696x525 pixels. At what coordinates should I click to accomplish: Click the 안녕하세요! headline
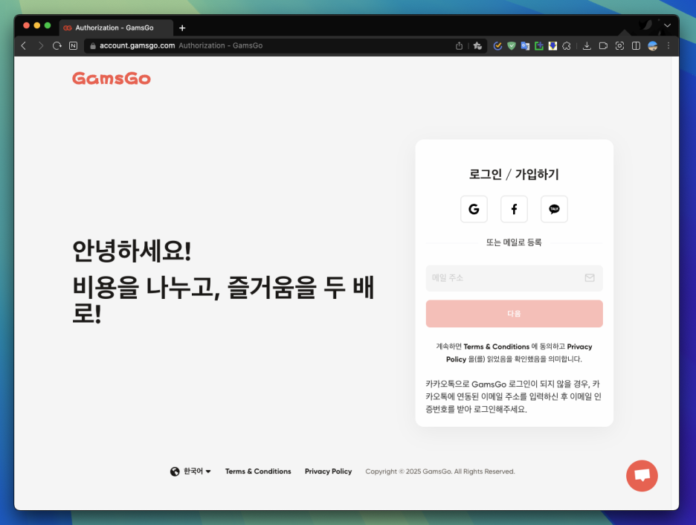click(132, 251)
